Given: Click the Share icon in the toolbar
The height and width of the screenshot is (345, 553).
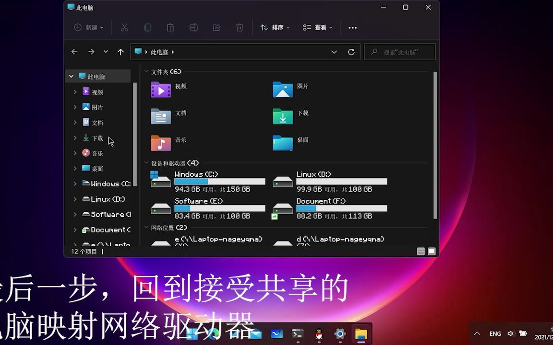Looking at the screenshot, I should click(216, 27).
